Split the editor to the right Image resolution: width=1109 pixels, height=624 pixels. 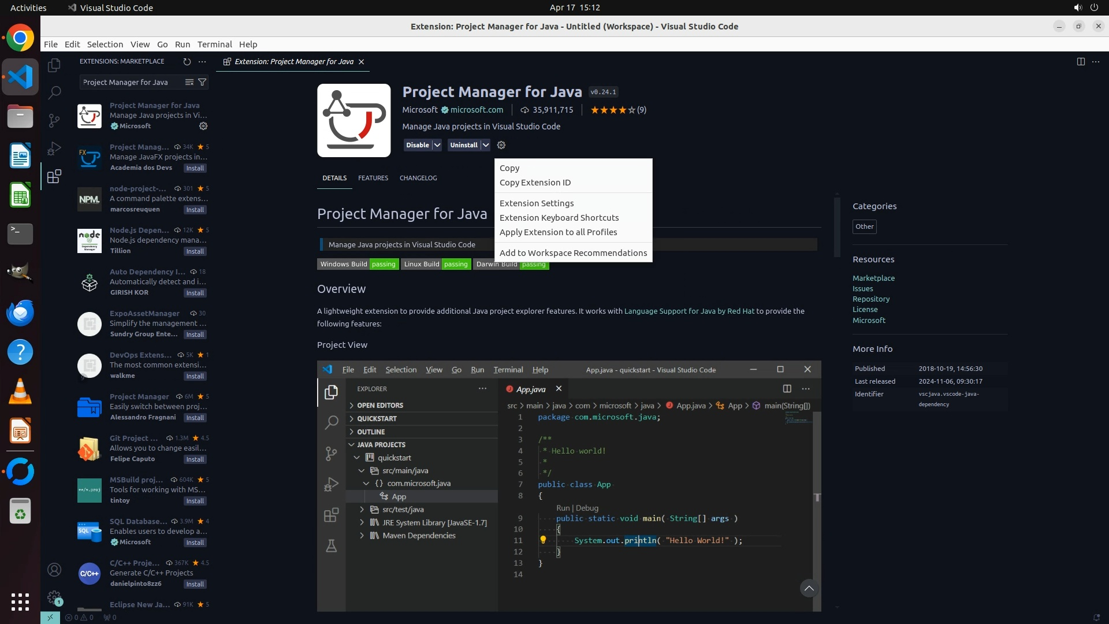coord(1081,61)
